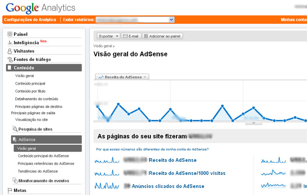307x195 pixels.
Task: Click the sparkline beside Receita do AdSense/1000 visitas
Action: tap(107, 173)
